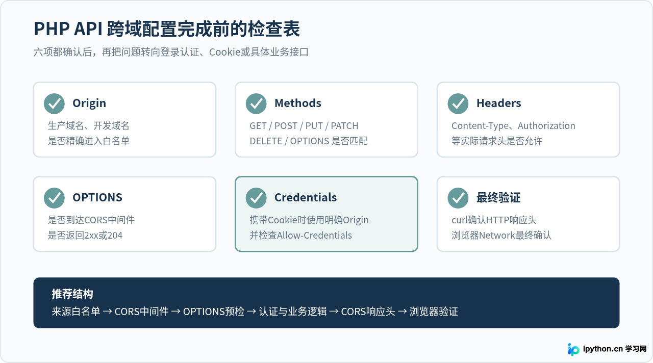
Task: Click the ipython.cn logo icon
Action: coord(574,349)
